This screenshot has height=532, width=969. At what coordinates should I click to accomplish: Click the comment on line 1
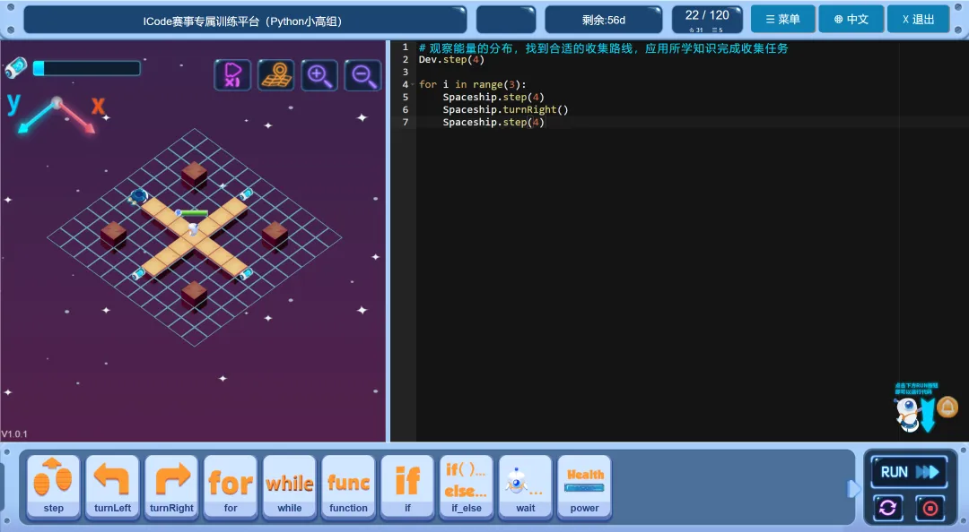pos(603,48)
